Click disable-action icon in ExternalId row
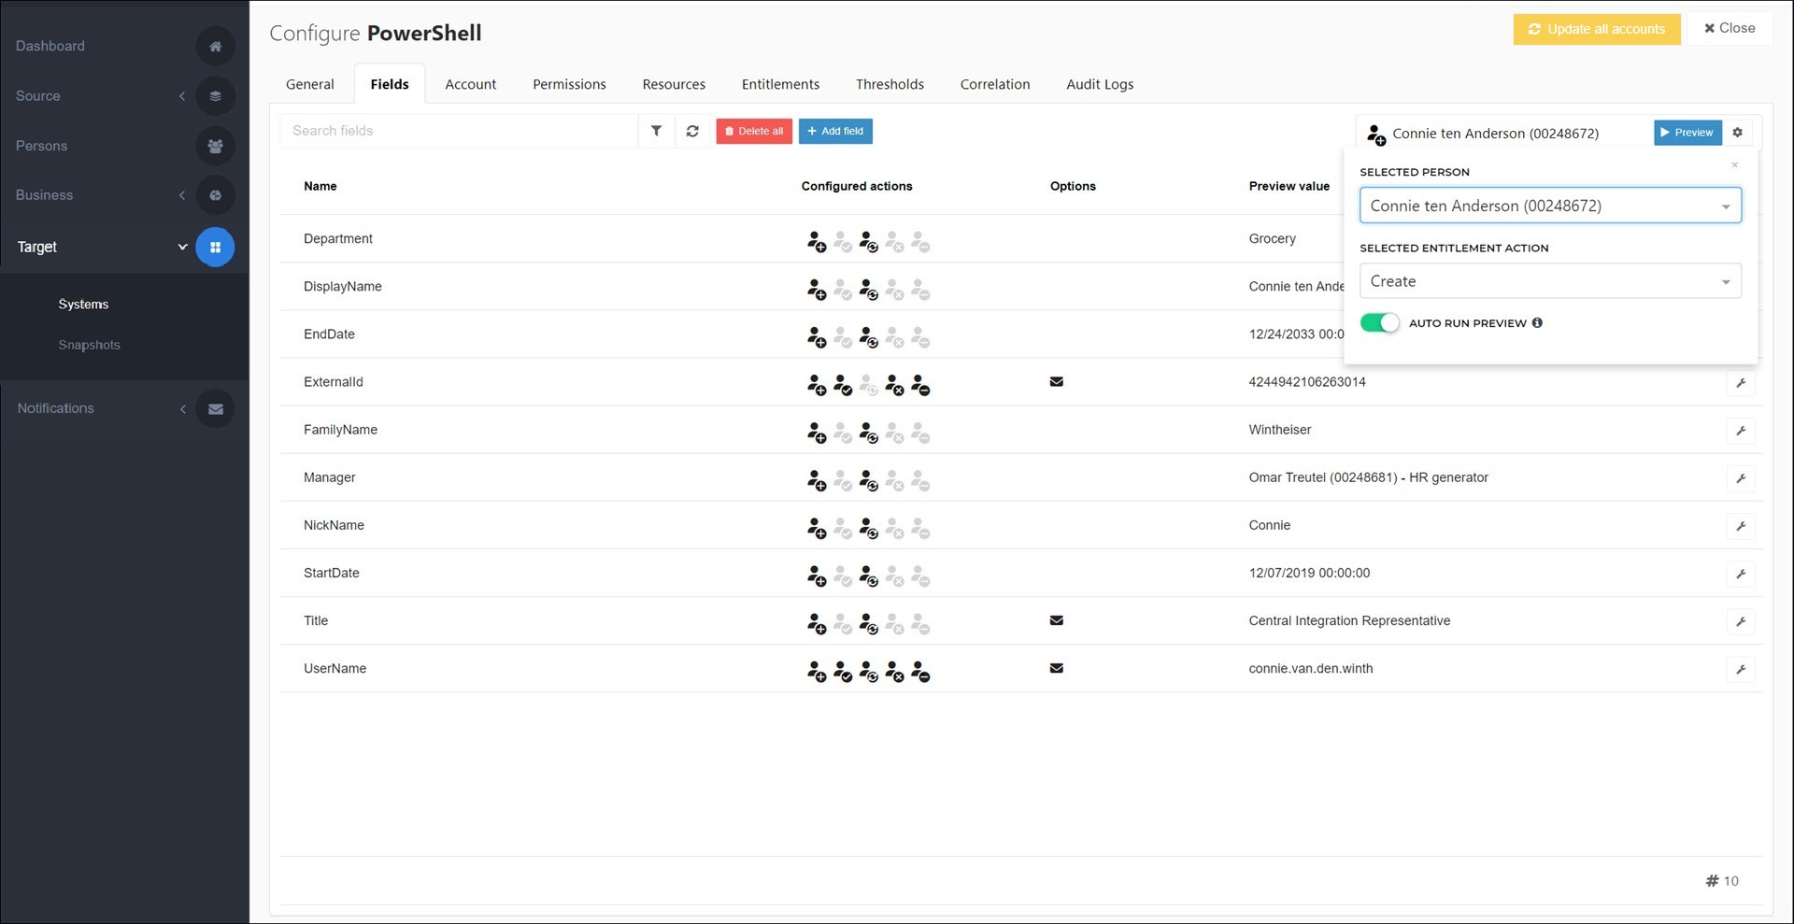The image size is (1794, 924). (x=894, y=385)
